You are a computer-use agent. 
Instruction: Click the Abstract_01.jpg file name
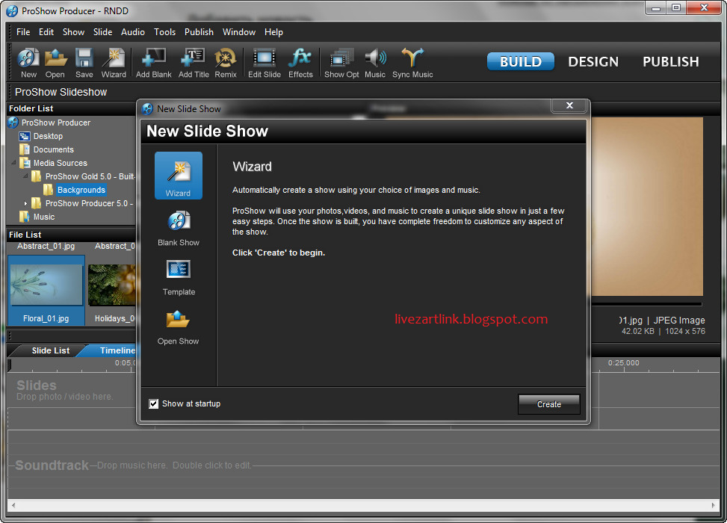point(46,247)
